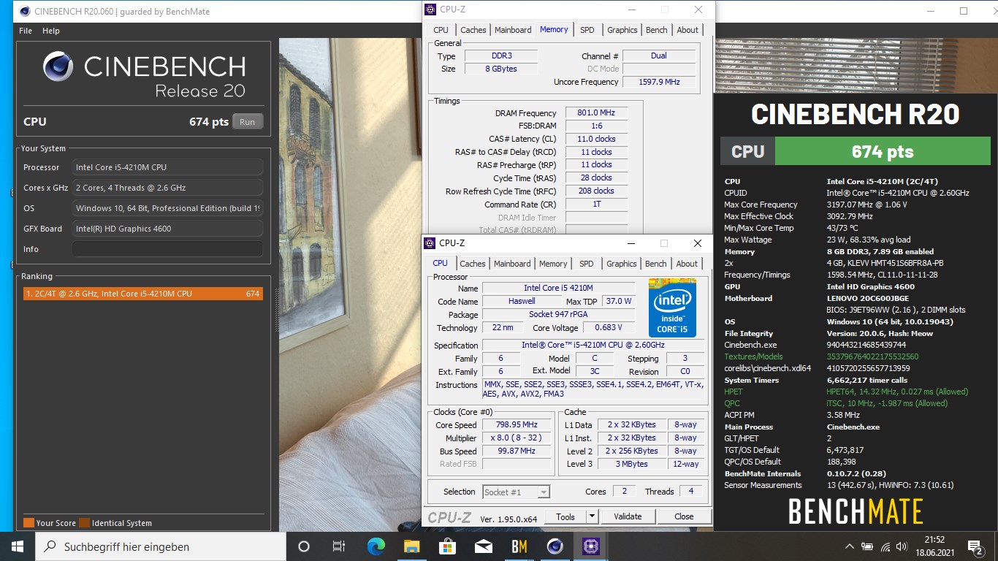Click Max TDP value 37.0 W

618,301
